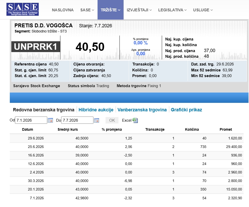249x207 pixels.
Task: Click the Stanje: 7.7.2026 date label
Action: click(x=95, y=26)
